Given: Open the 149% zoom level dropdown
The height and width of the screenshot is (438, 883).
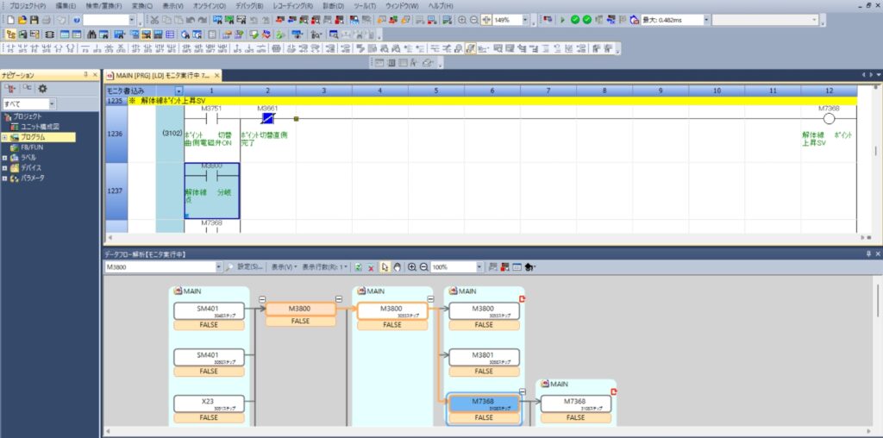Looking at the screenshot, I should tap(525, 19).
